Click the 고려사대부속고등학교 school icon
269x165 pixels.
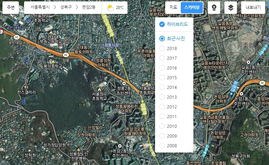point(51,32)
